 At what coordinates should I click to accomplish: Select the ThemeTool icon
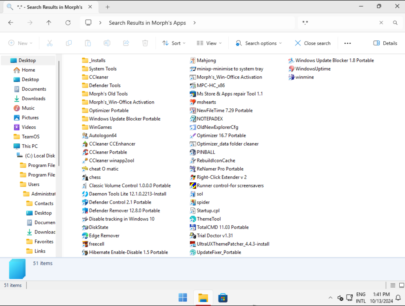pyautogui.click(x=193, y=219)
